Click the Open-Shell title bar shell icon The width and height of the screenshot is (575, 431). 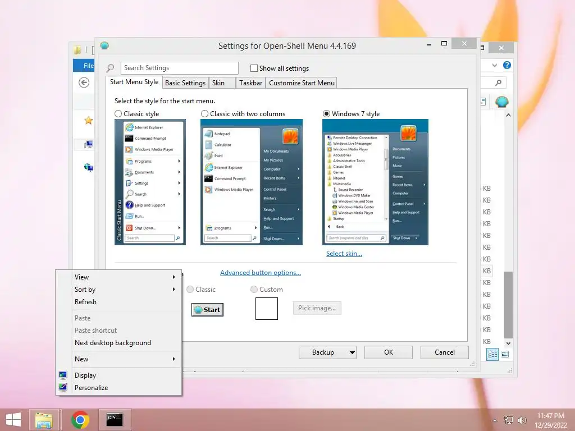coord(104,46)
